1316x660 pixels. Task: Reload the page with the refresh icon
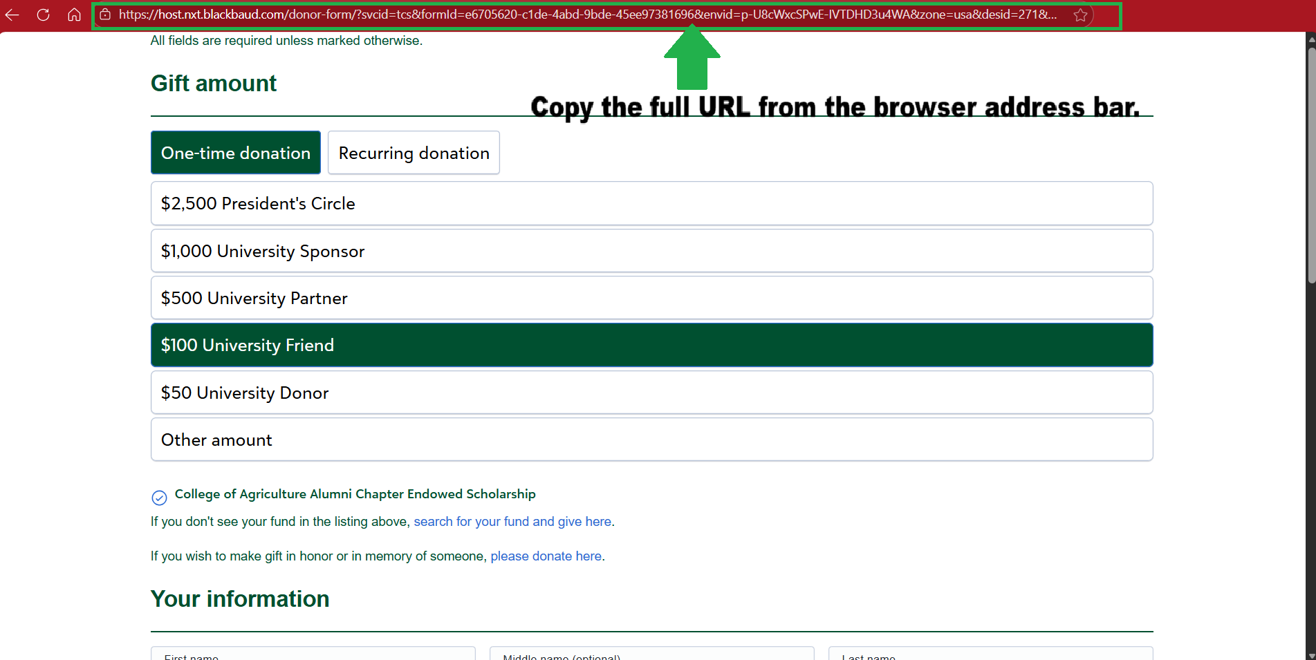pos(43,15)
